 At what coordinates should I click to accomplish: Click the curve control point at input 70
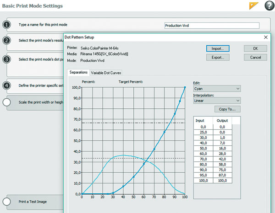point(154,149)
